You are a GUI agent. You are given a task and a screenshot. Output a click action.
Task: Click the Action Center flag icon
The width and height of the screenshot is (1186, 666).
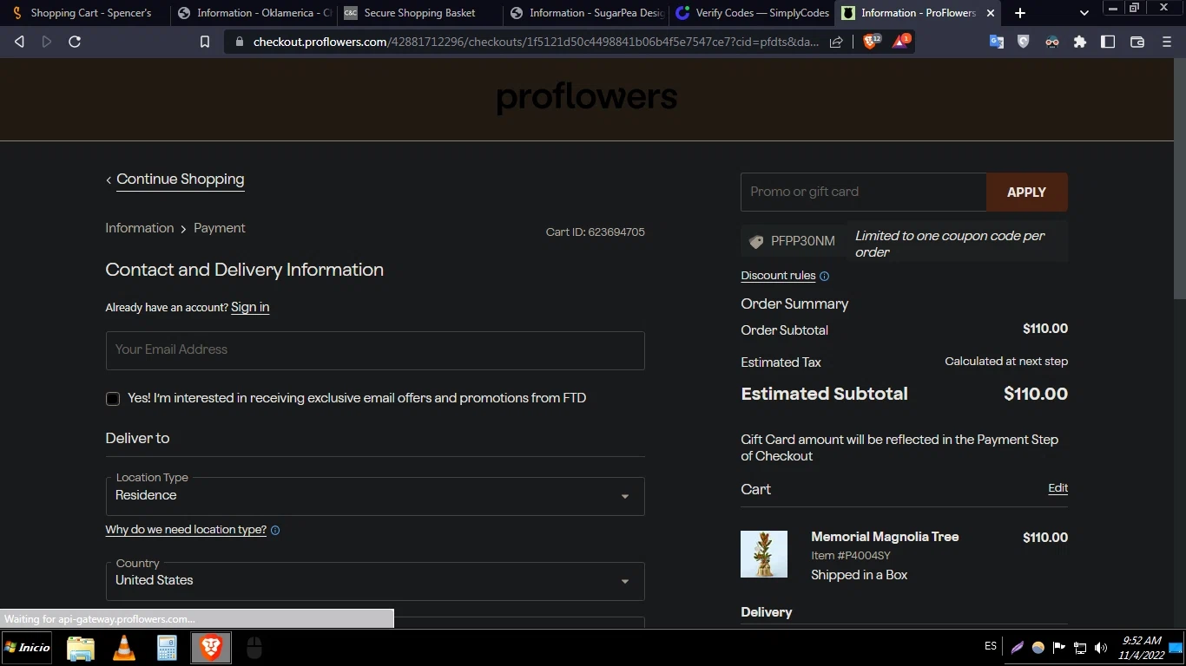(1059, 648)
